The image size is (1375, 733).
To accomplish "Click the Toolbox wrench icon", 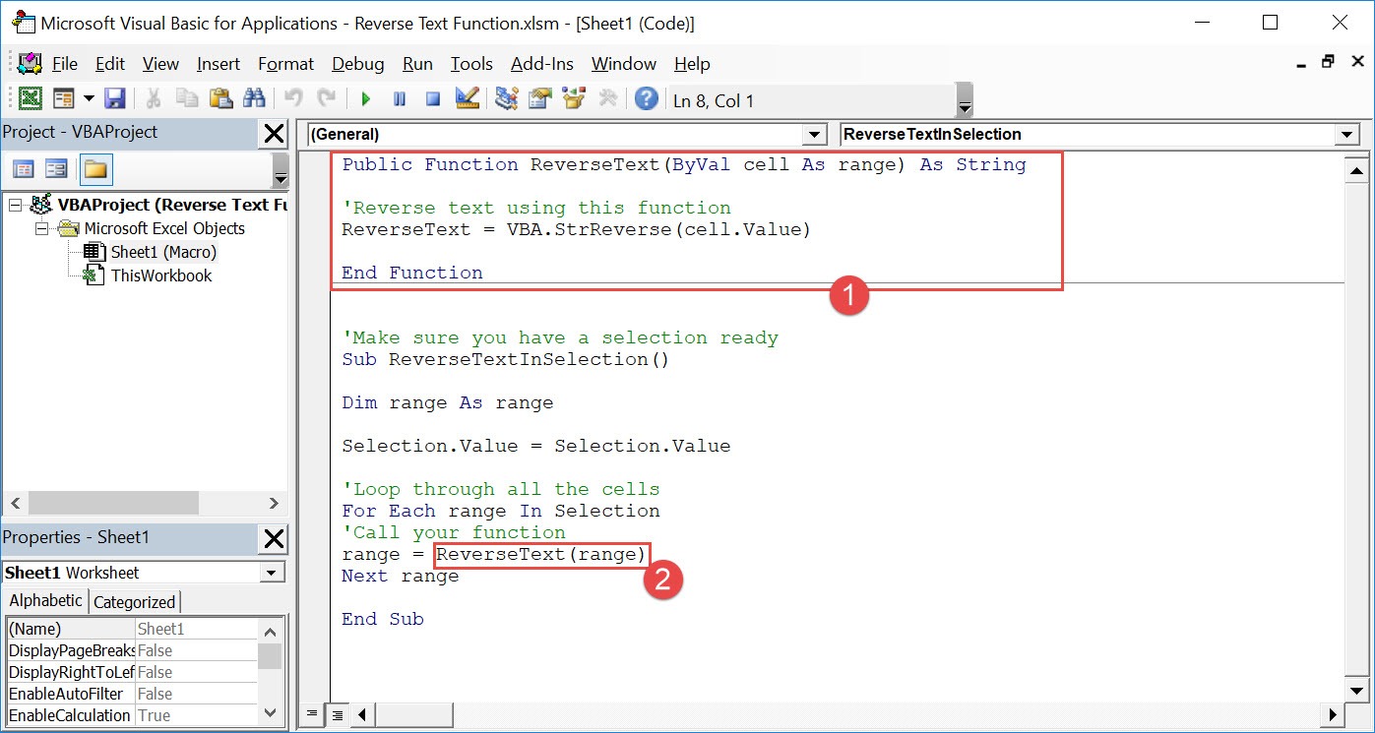I will tap(607, 98).
